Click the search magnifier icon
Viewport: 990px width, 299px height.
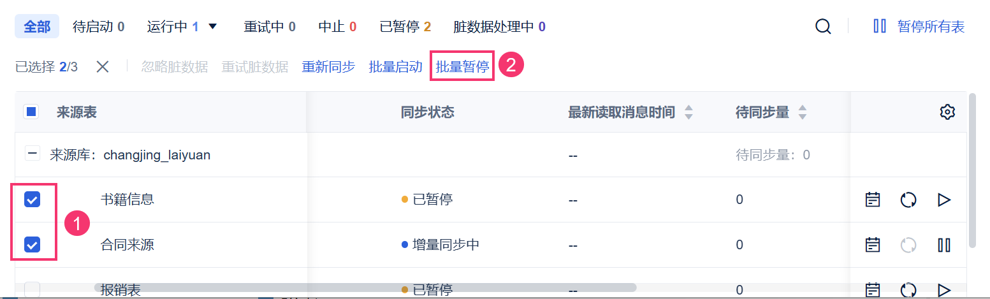823,27
